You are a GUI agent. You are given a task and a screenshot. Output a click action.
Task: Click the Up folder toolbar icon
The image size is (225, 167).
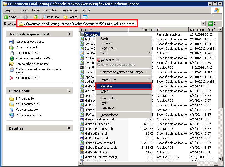coord(36,17)
